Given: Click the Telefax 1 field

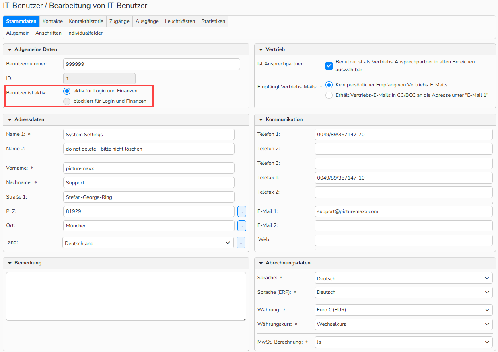Looking at the screenshot, I should coord(403,178).
